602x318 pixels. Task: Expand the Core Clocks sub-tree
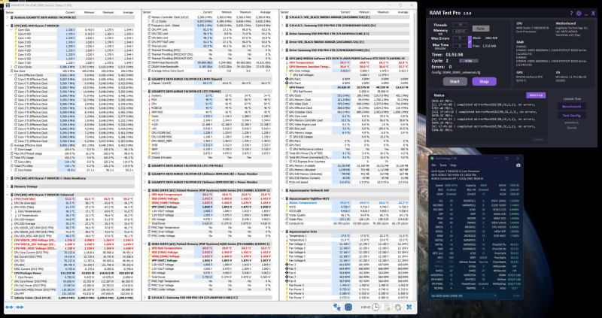[x=11, y=67]
